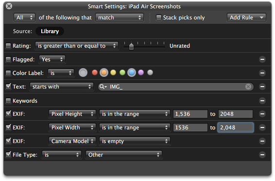The width and height of the screenshot is (275, 181).
Task: Open the match dropdown
Action: click(x=120, y=18)
